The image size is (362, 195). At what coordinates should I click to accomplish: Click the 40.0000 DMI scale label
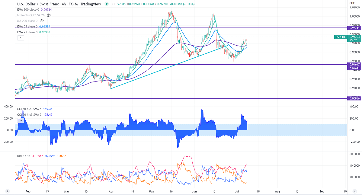355,166
